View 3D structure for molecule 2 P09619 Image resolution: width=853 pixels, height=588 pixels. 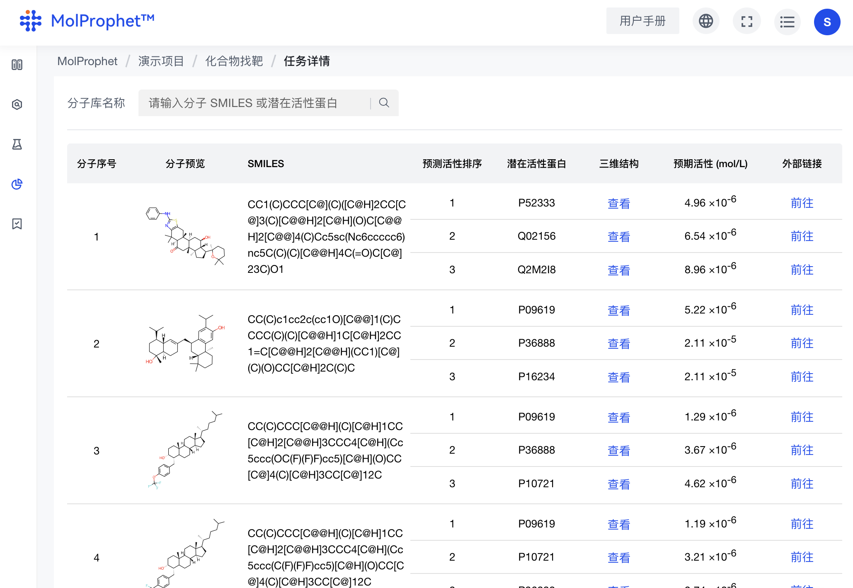[x=619, y=310]
